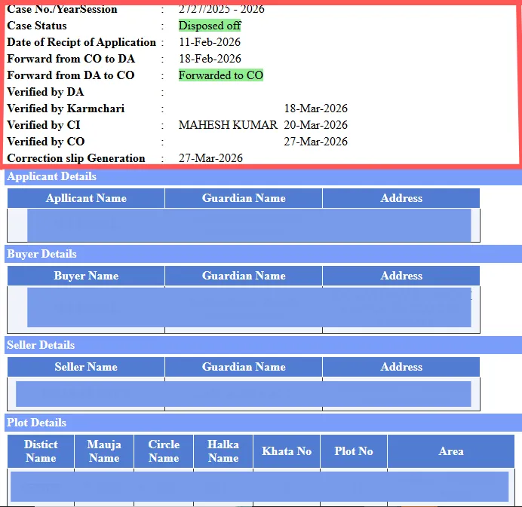Click the "Verified by CO" label
This screenshot has height=507, width=522.
pyautogui.click(x=45, y=142)
